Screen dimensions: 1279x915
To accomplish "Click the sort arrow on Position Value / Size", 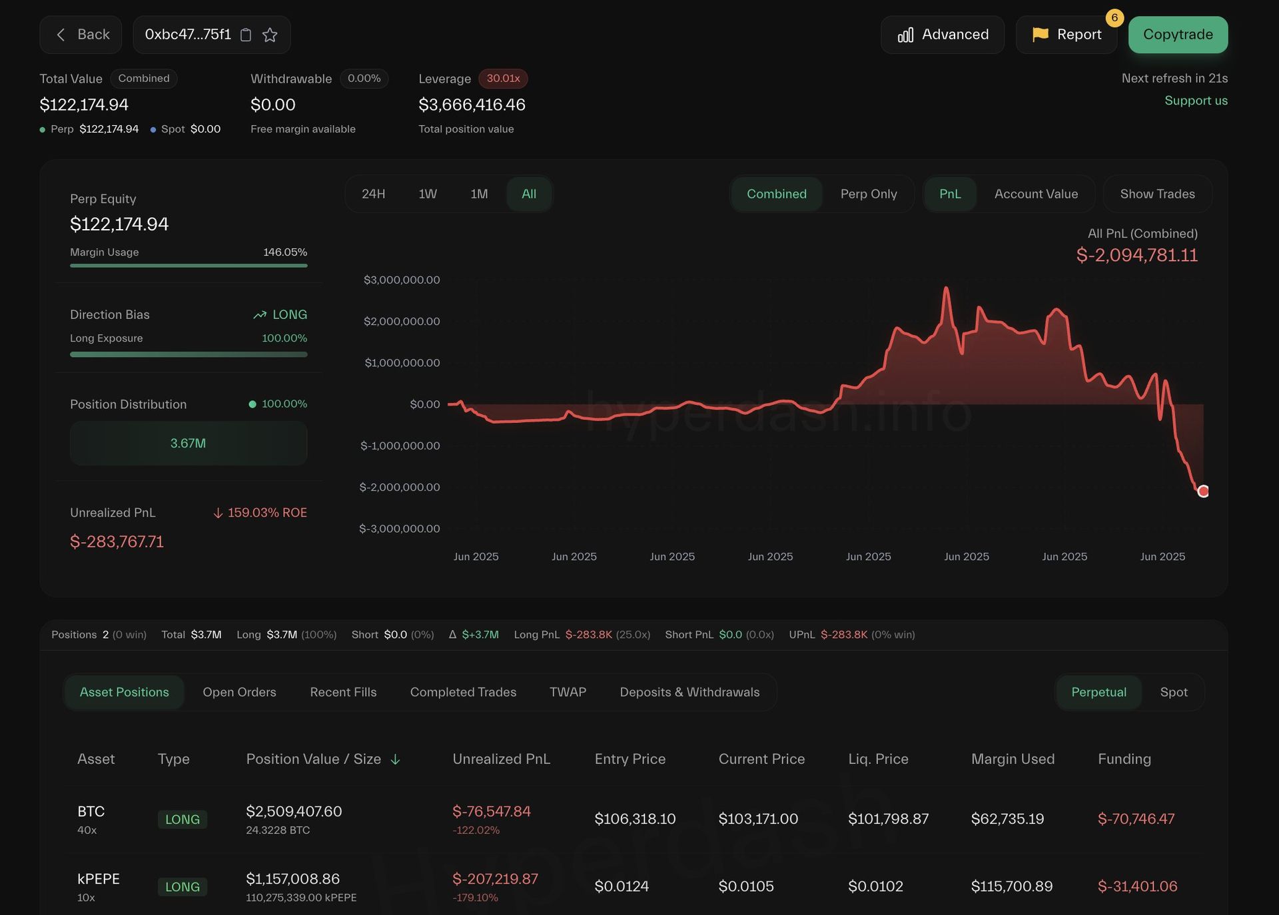I will pyautogui.click(x=396, y=760).
